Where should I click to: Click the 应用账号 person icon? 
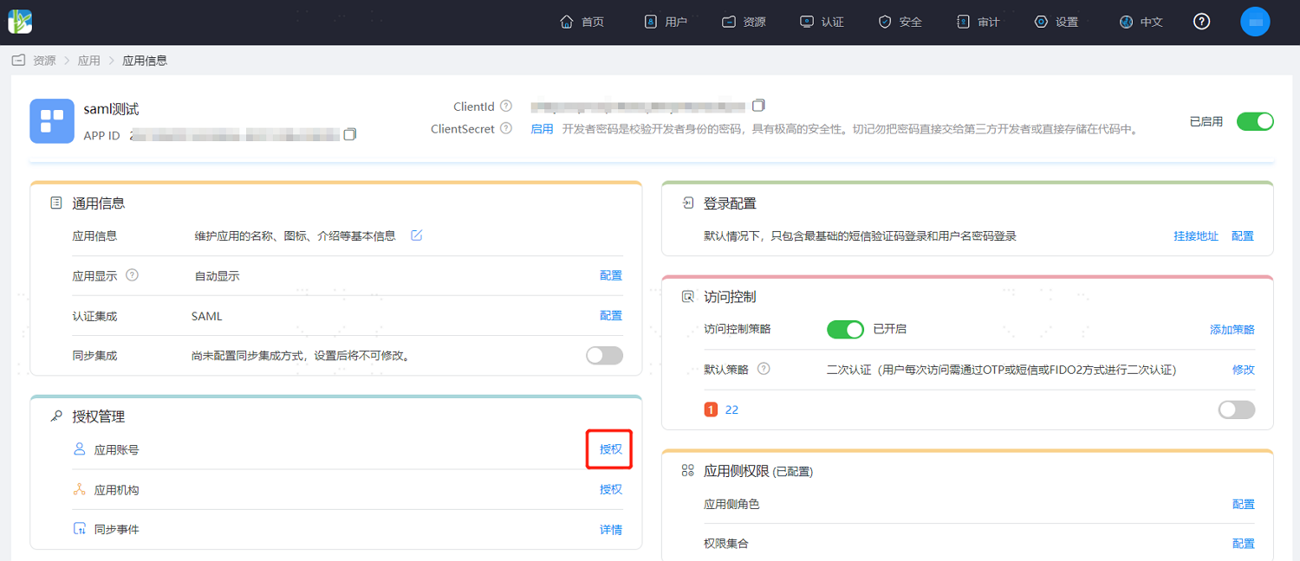click(79, 449)
